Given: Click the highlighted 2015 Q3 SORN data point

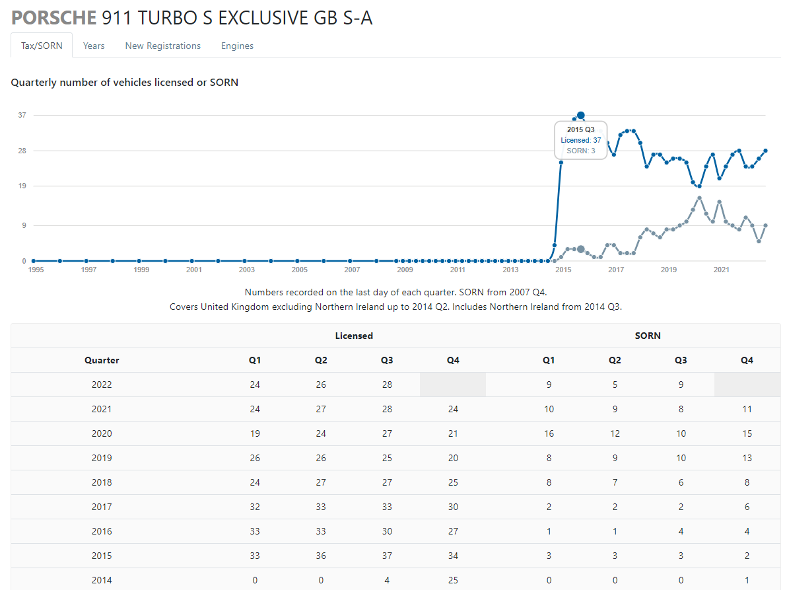Looking at the screenshot, I should point(581,249).
